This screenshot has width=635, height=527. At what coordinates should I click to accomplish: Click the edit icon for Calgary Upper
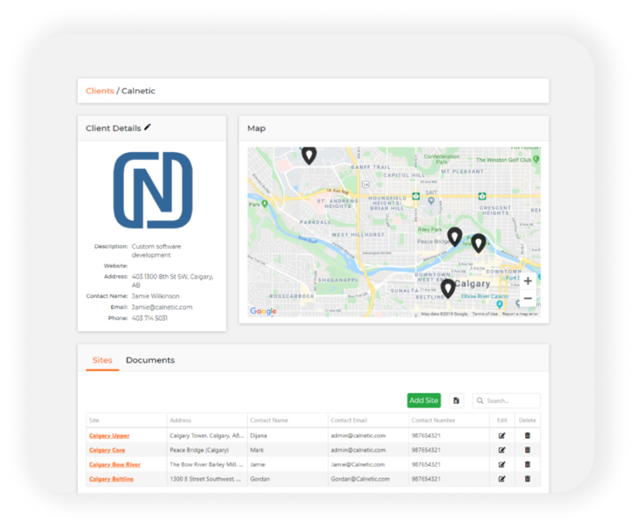pyautogui.click(x=502, y=436)
